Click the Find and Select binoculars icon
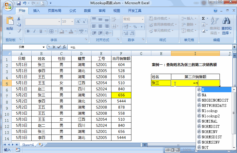 tap(226, 20)
